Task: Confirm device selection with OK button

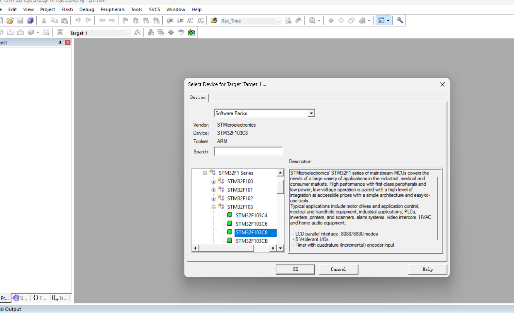Action: [295, 269]
